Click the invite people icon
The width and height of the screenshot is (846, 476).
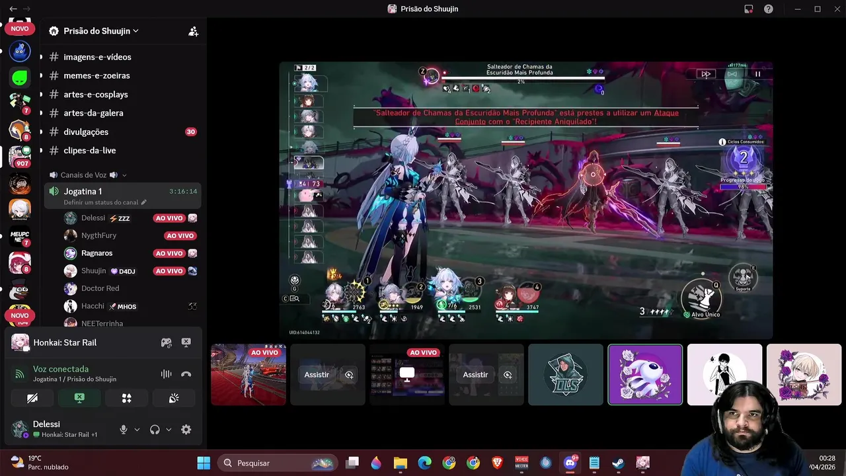pos(193,31)
